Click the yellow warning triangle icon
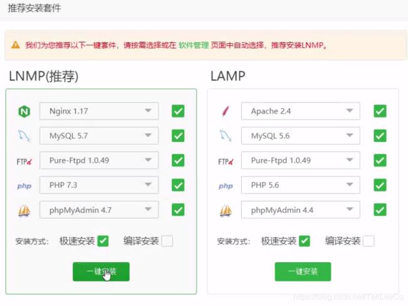 (16, 45)
